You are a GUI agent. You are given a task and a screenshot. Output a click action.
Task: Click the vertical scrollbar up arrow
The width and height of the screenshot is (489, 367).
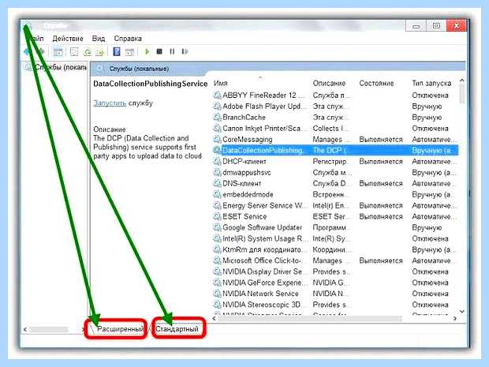[462, 81]
